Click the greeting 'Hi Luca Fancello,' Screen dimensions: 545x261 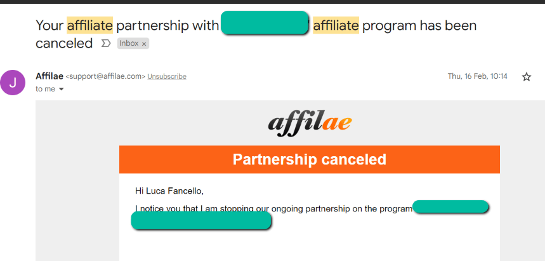[x=169, y=191]
